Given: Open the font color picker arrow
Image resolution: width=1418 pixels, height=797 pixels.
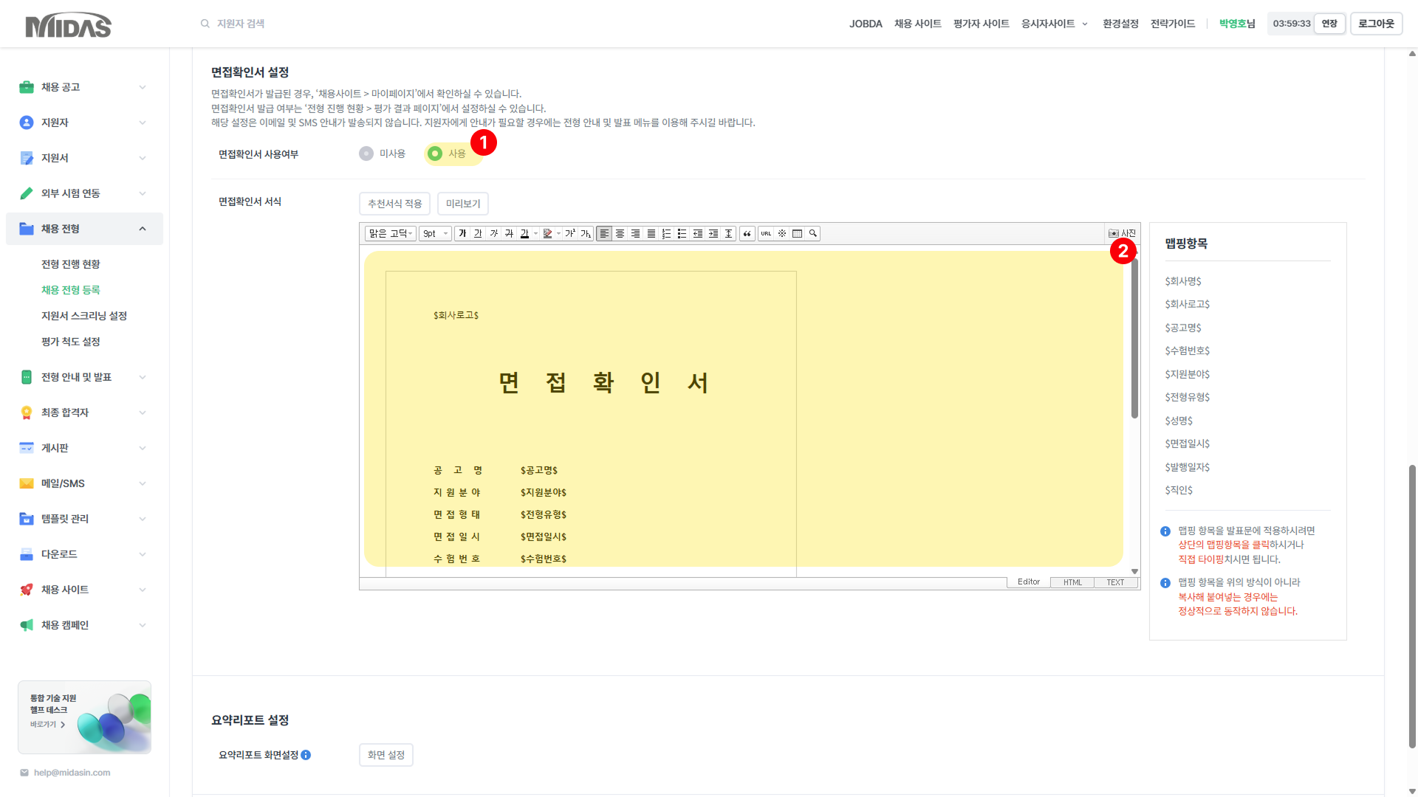Looking at the screenshot, I should click(536, 234).
